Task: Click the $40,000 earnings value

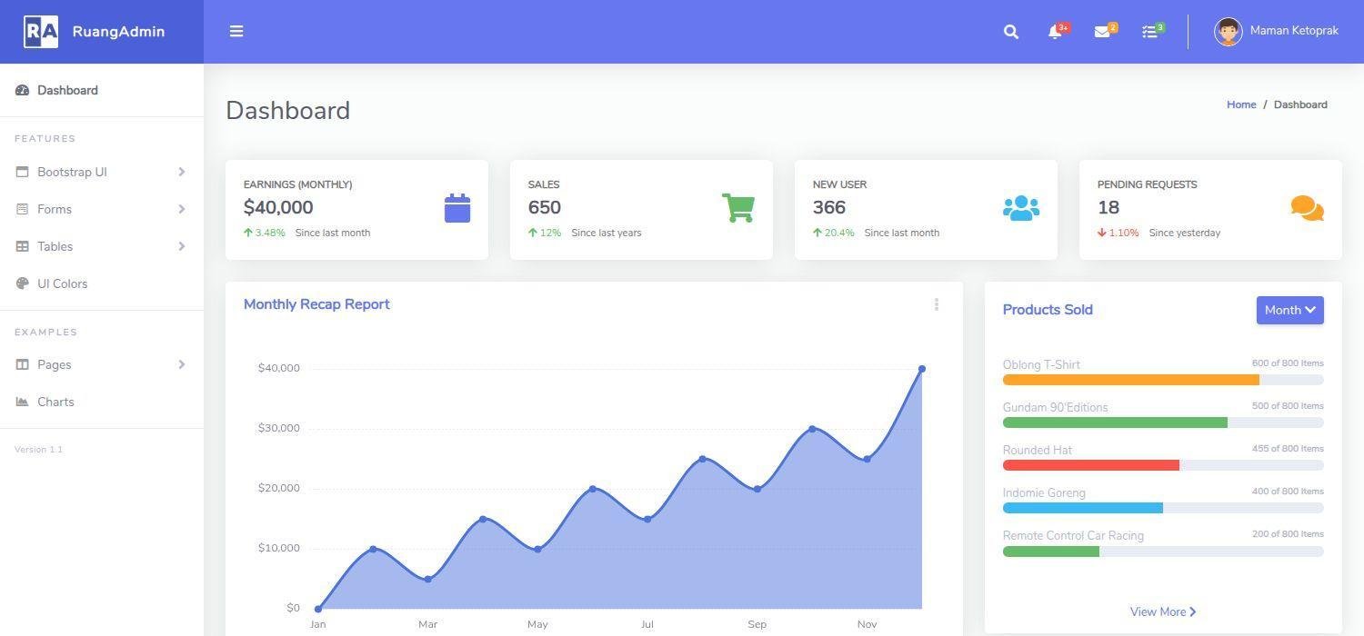Action: coord(278,207)
